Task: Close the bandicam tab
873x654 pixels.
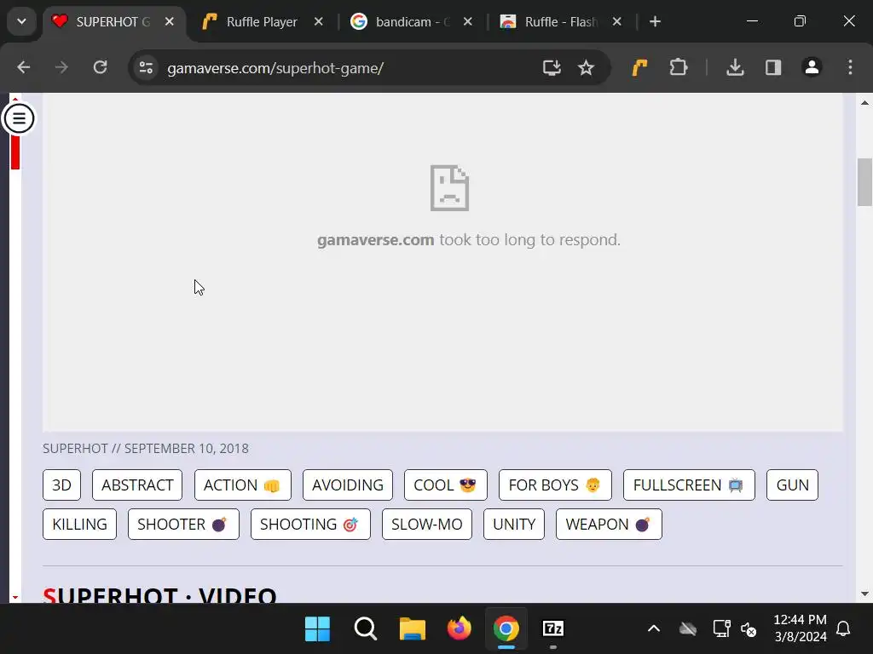Action: click(468, 21)
